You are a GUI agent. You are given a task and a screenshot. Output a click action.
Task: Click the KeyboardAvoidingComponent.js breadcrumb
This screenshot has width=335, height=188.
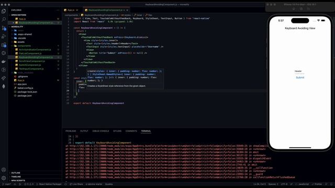(x=100, y=15)
